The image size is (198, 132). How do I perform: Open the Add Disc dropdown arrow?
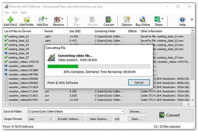(x=46, y=19)
